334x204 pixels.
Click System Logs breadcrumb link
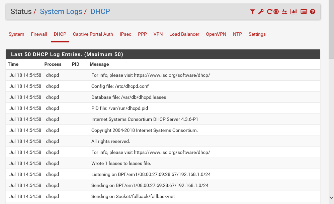click(61, 12)
